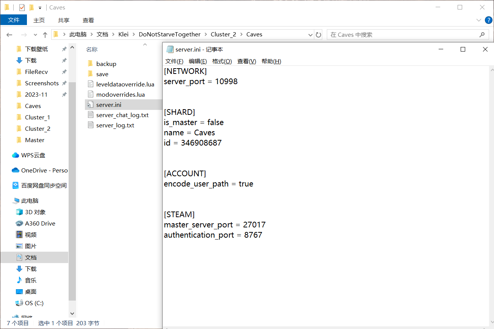Open WPS云盘 in the navigation pane
Screen dimensions: 494x329
(x=34, y=155)
